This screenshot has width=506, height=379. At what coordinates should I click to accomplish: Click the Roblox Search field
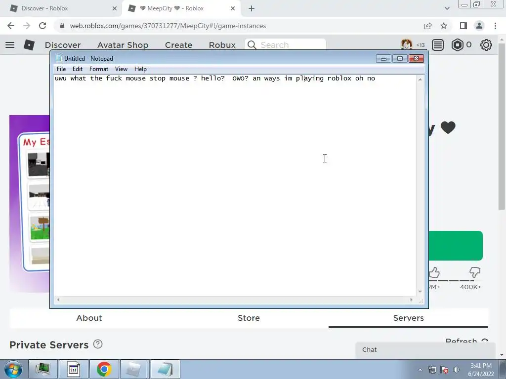[x=285, y=45]
